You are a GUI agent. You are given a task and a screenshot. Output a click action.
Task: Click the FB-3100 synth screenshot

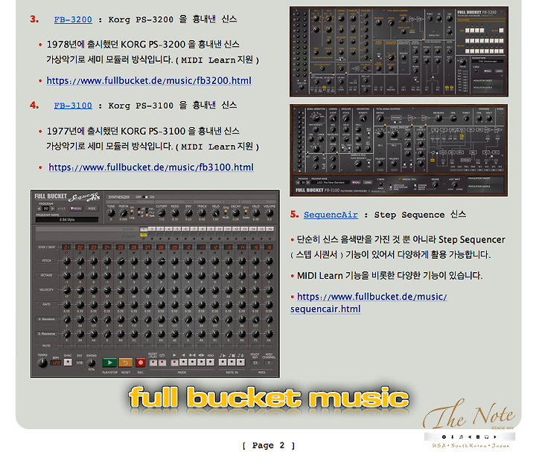[x=398, y=151]
